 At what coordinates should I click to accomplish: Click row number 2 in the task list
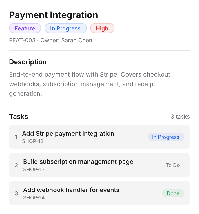tap(16, 165)
